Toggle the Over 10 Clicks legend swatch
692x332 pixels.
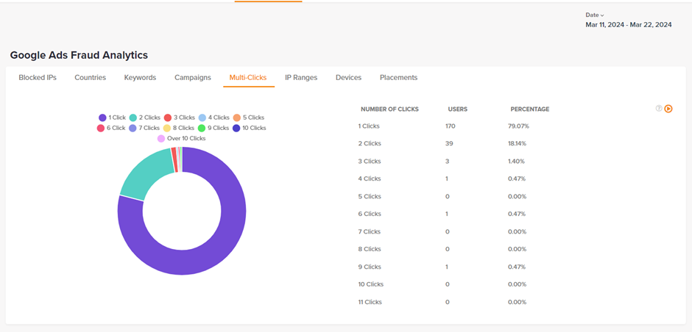tap(161, 139)
